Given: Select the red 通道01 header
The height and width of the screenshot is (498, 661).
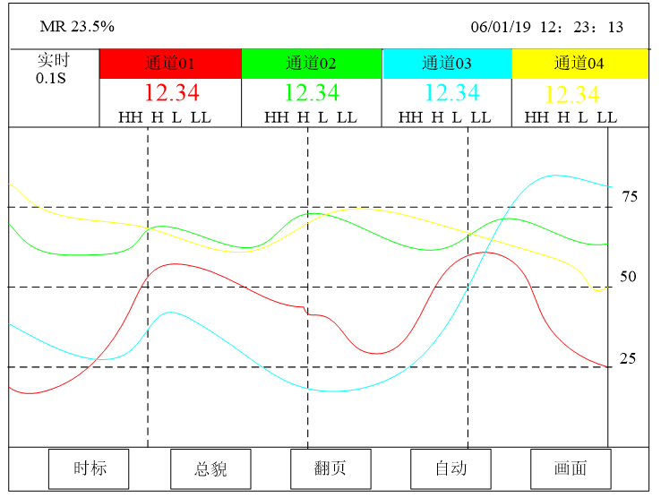Looking at the screenshot, I should coord(170,64).
